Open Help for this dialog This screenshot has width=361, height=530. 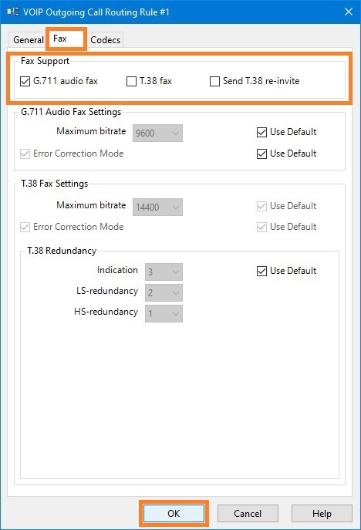[322, 514]
